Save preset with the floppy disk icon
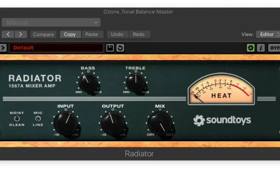 pyautogui.click(x=110, y=48)
